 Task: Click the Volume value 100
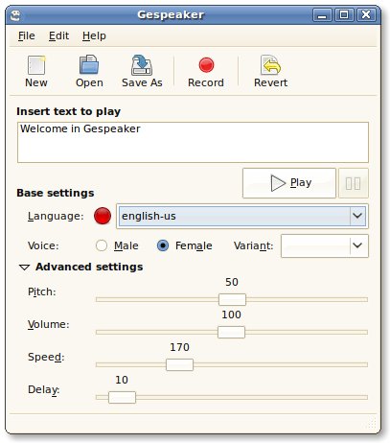click(x=231, y=315)
